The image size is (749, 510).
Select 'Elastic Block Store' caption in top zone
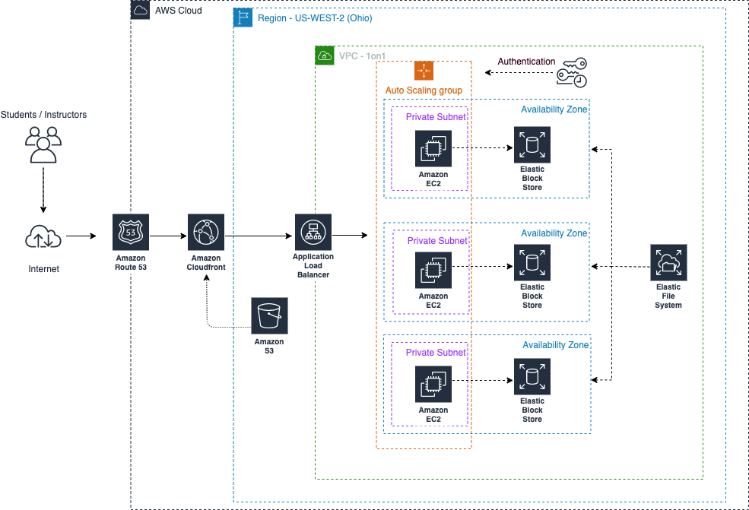pos(532,178)
